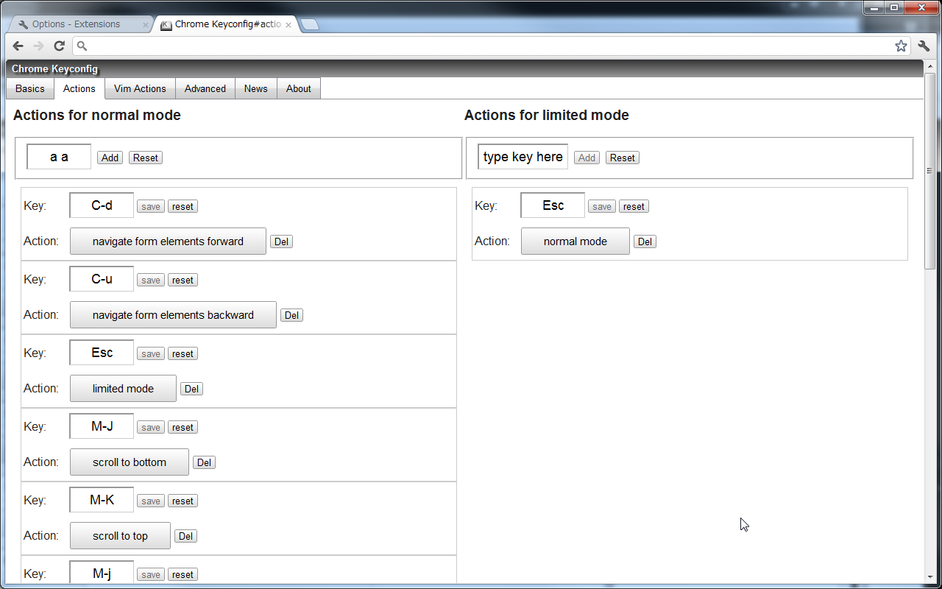Click Reset in the normal mode header

coord(146,158)
